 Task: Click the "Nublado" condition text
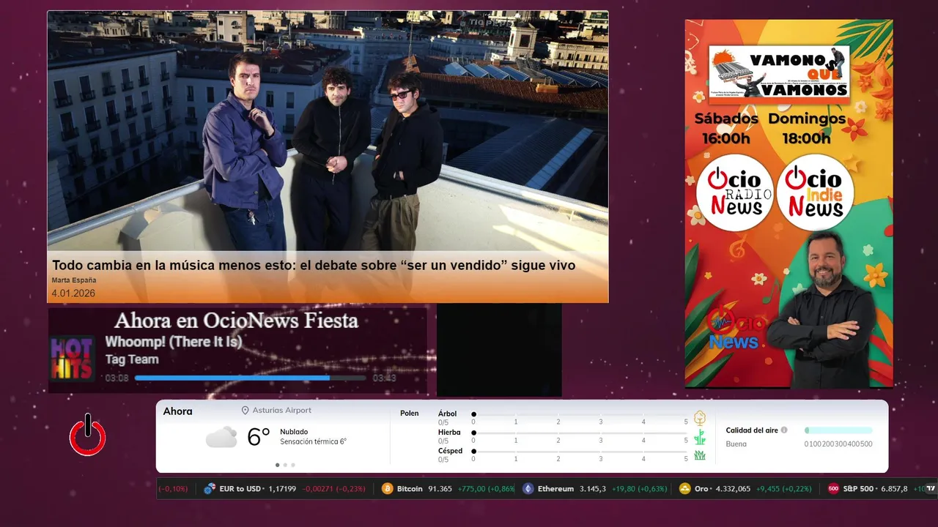(x=294, y=432)
